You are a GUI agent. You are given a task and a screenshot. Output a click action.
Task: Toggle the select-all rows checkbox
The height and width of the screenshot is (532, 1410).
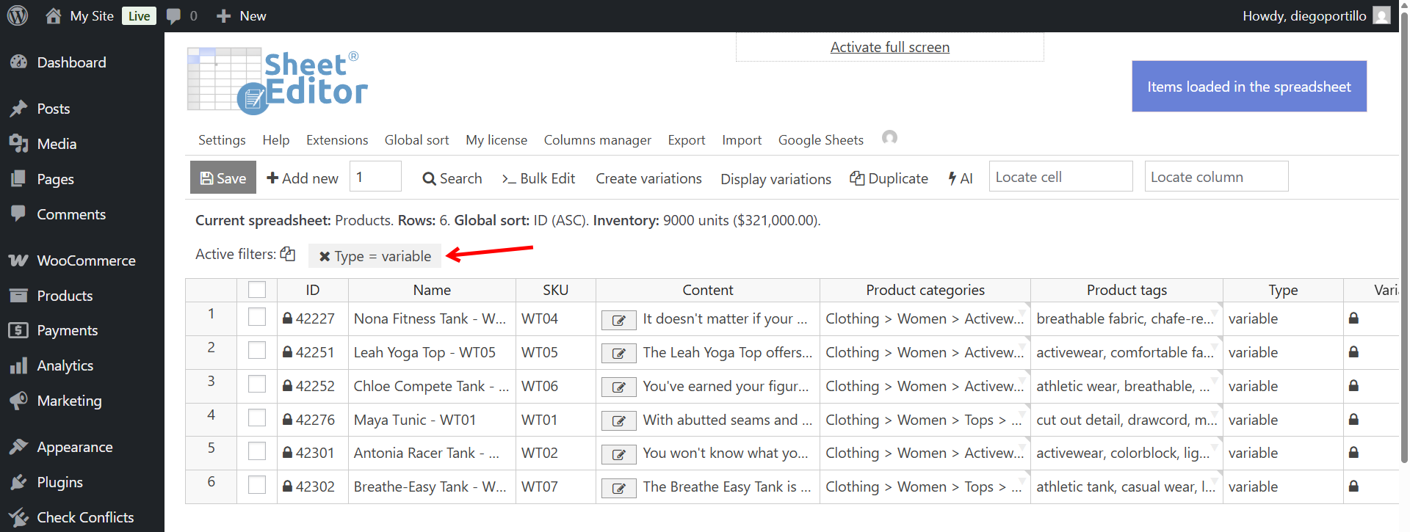257,290
